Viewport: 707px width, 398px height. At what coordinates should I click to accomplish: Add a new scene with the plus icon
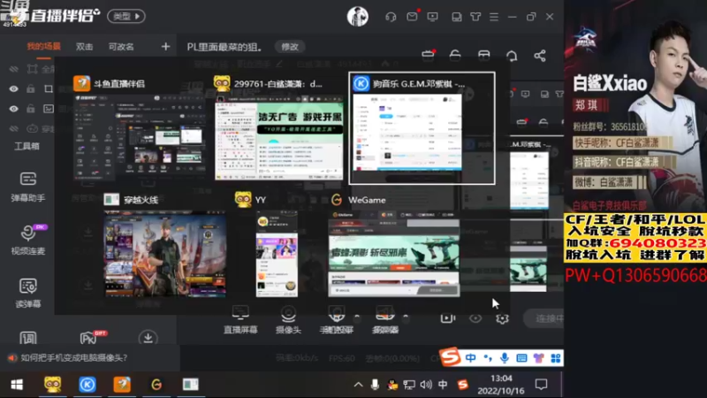pos(165,47)
